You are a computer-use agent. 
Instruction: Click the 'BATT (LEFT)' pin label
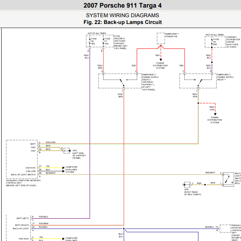(x=23, y=218)
